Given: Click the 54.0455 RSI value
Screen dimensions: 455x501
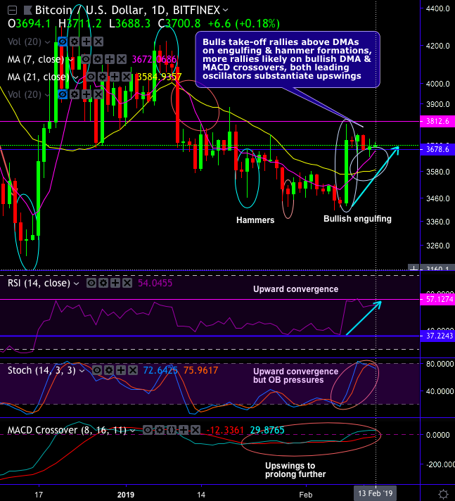Looking at the screenshot, I should [x=155, y=283].
